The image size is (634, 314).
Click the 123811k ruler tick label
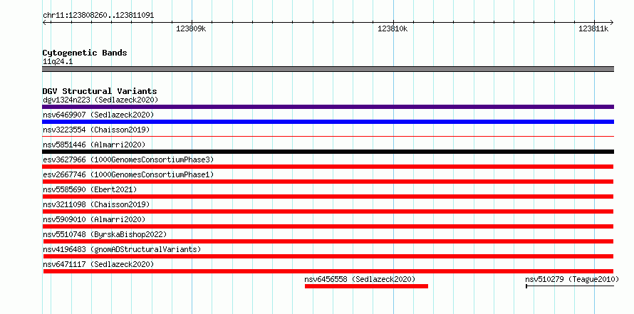pyautogui.click(x=593, y=28)
